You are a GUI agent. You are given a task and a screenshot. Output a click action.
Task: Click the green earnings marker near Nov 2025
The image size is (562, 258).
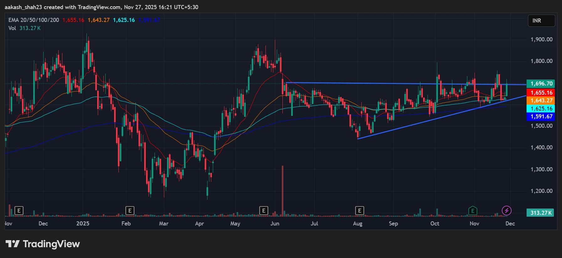pos(472,211)
